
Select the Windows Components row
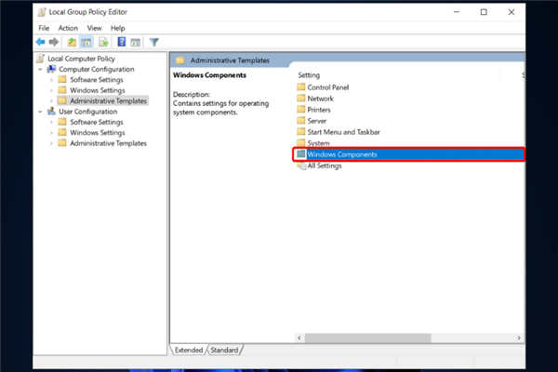(408, 154)
